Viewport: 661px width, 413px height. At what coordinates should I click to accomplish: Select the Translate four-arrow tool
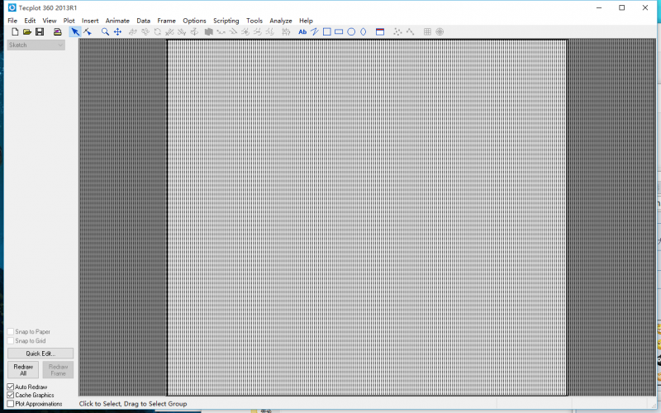point(117,31)
